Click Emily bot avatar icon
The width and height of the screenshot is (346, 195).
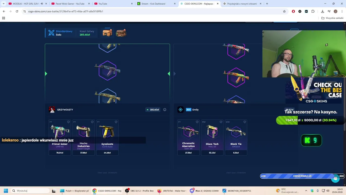181,110
